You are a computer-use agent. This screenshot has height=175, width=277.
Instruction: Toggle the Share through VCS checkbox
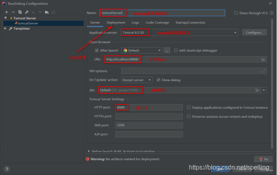pos(236,13)
